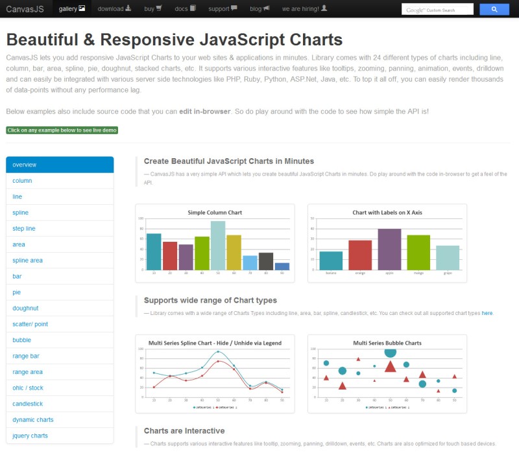Select overview in the sidebar
519x455 pixels.
pos(60,165)
